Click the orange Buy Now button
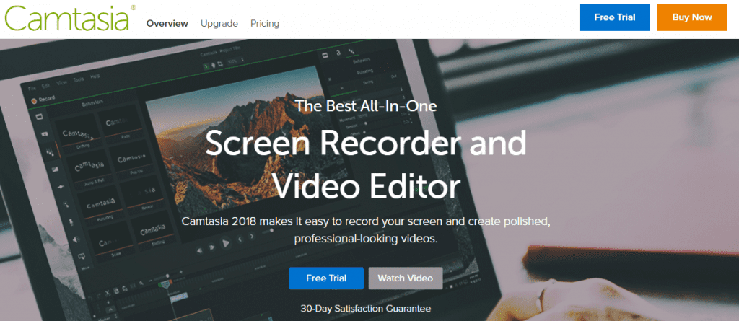This screenshot has height=321, width=739. [692, 17]
